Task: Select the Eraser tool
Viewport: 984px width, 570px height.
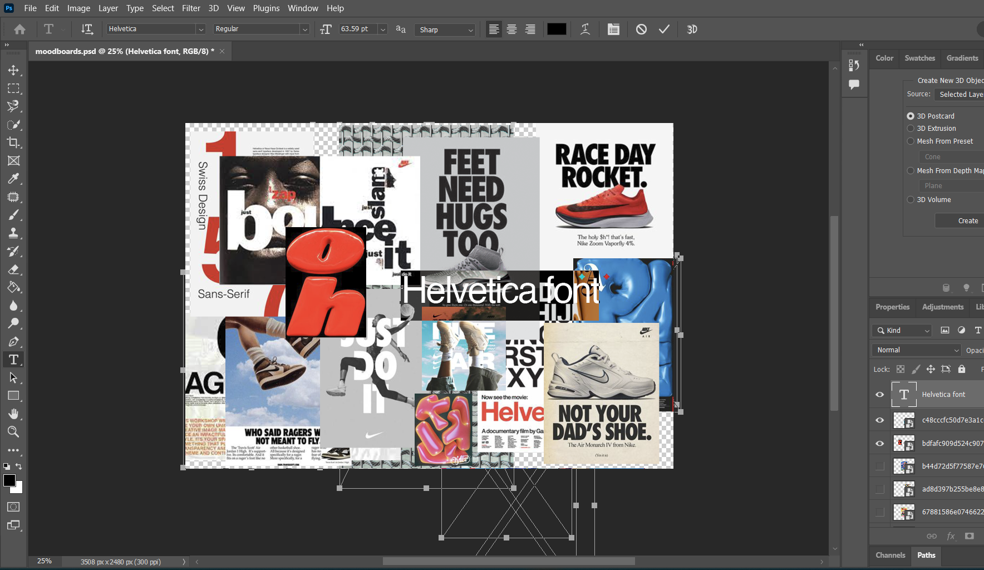Action: tap(13, 269)
